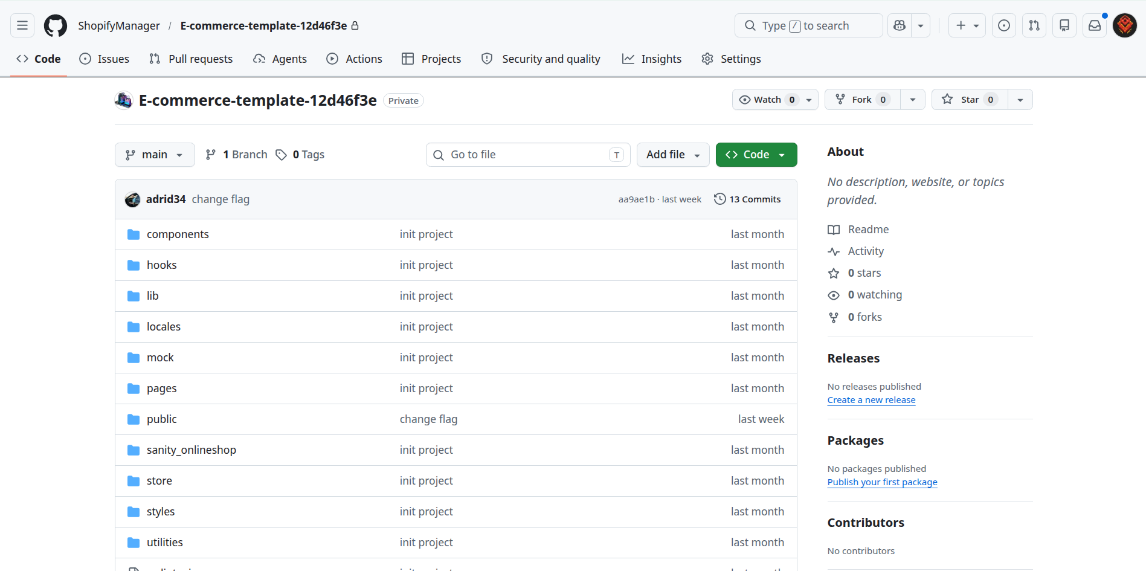
Task: Open the Agents tab
Action: (x=280, y=59)
